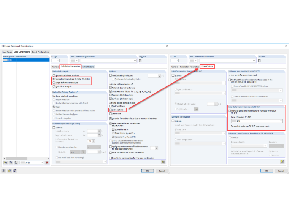Image resolution: width=289 pixels, height=217 pixels.
Task: Switch to the Load Combinations tab
Action: click(x=22, y=52)
